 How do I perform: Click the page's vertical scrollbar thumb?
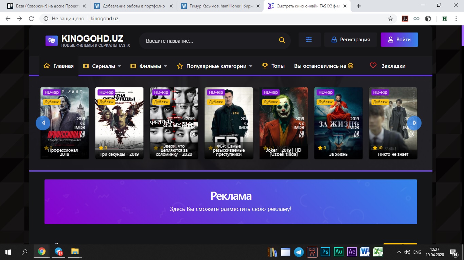462,36
